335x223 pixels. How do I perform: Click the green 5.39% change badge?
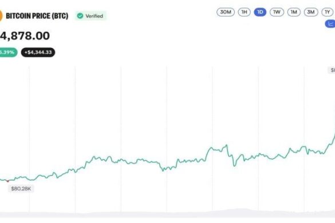(8, 52)
